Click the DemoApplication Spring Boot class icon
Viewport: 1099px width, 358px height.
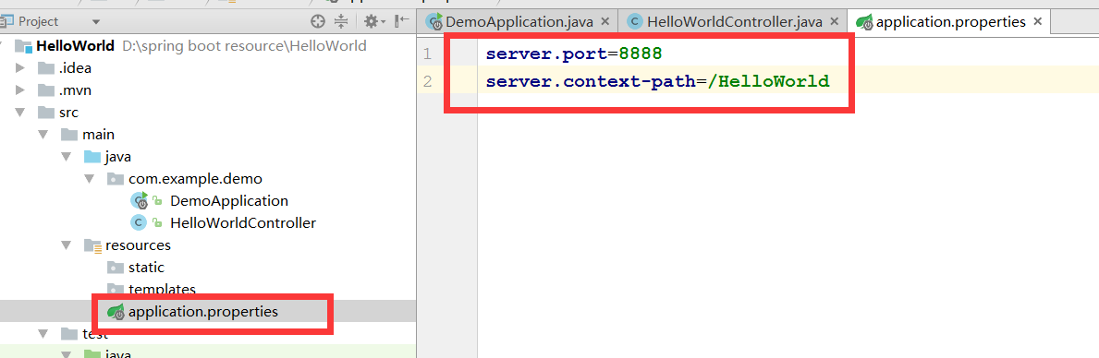click(140, 200)
